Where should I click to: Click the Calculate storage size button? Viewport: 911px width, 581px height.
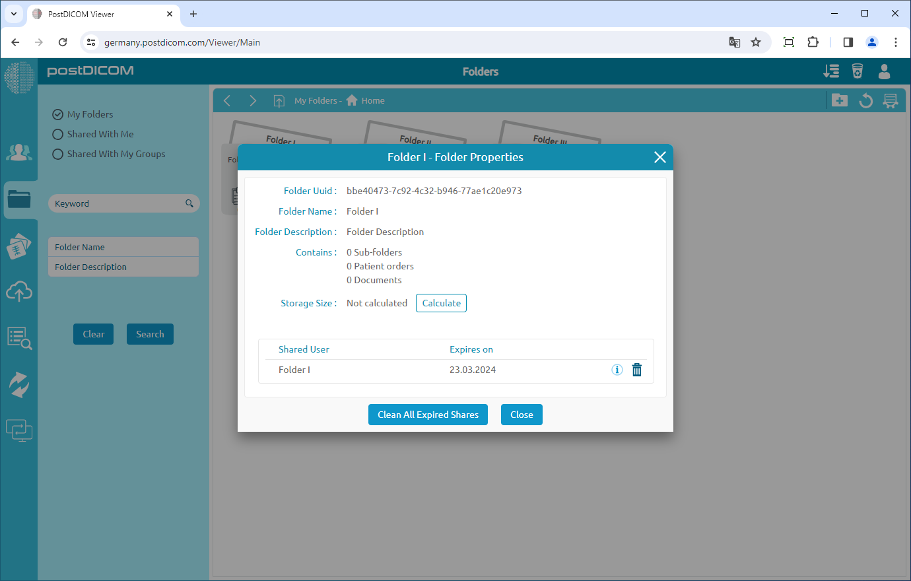[x=441, y=303]
